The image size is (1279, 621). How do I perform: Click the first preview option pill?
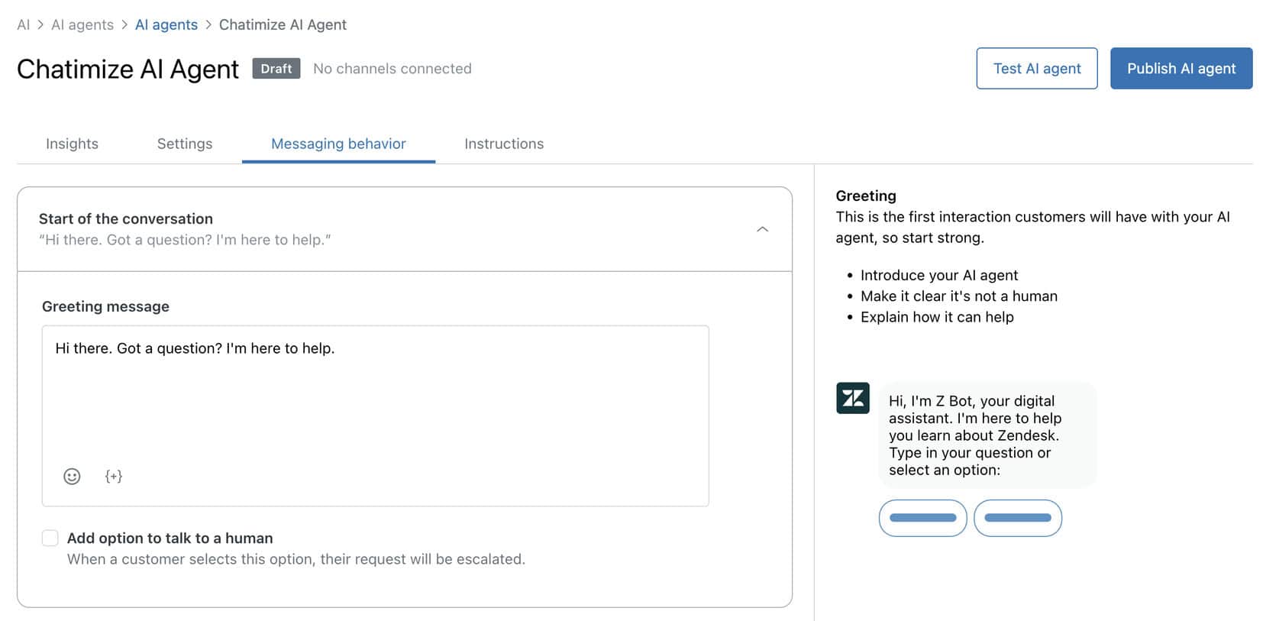(x=922, y=518)
